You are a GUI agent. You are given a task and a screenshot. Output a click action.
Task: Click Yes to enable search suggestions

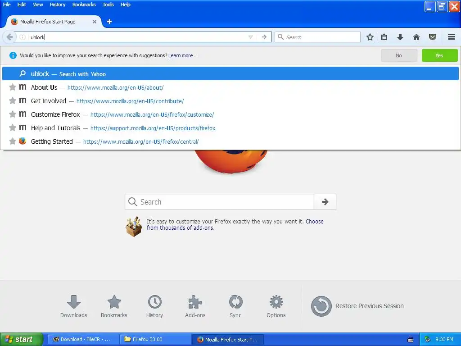[x=439, y=55]
